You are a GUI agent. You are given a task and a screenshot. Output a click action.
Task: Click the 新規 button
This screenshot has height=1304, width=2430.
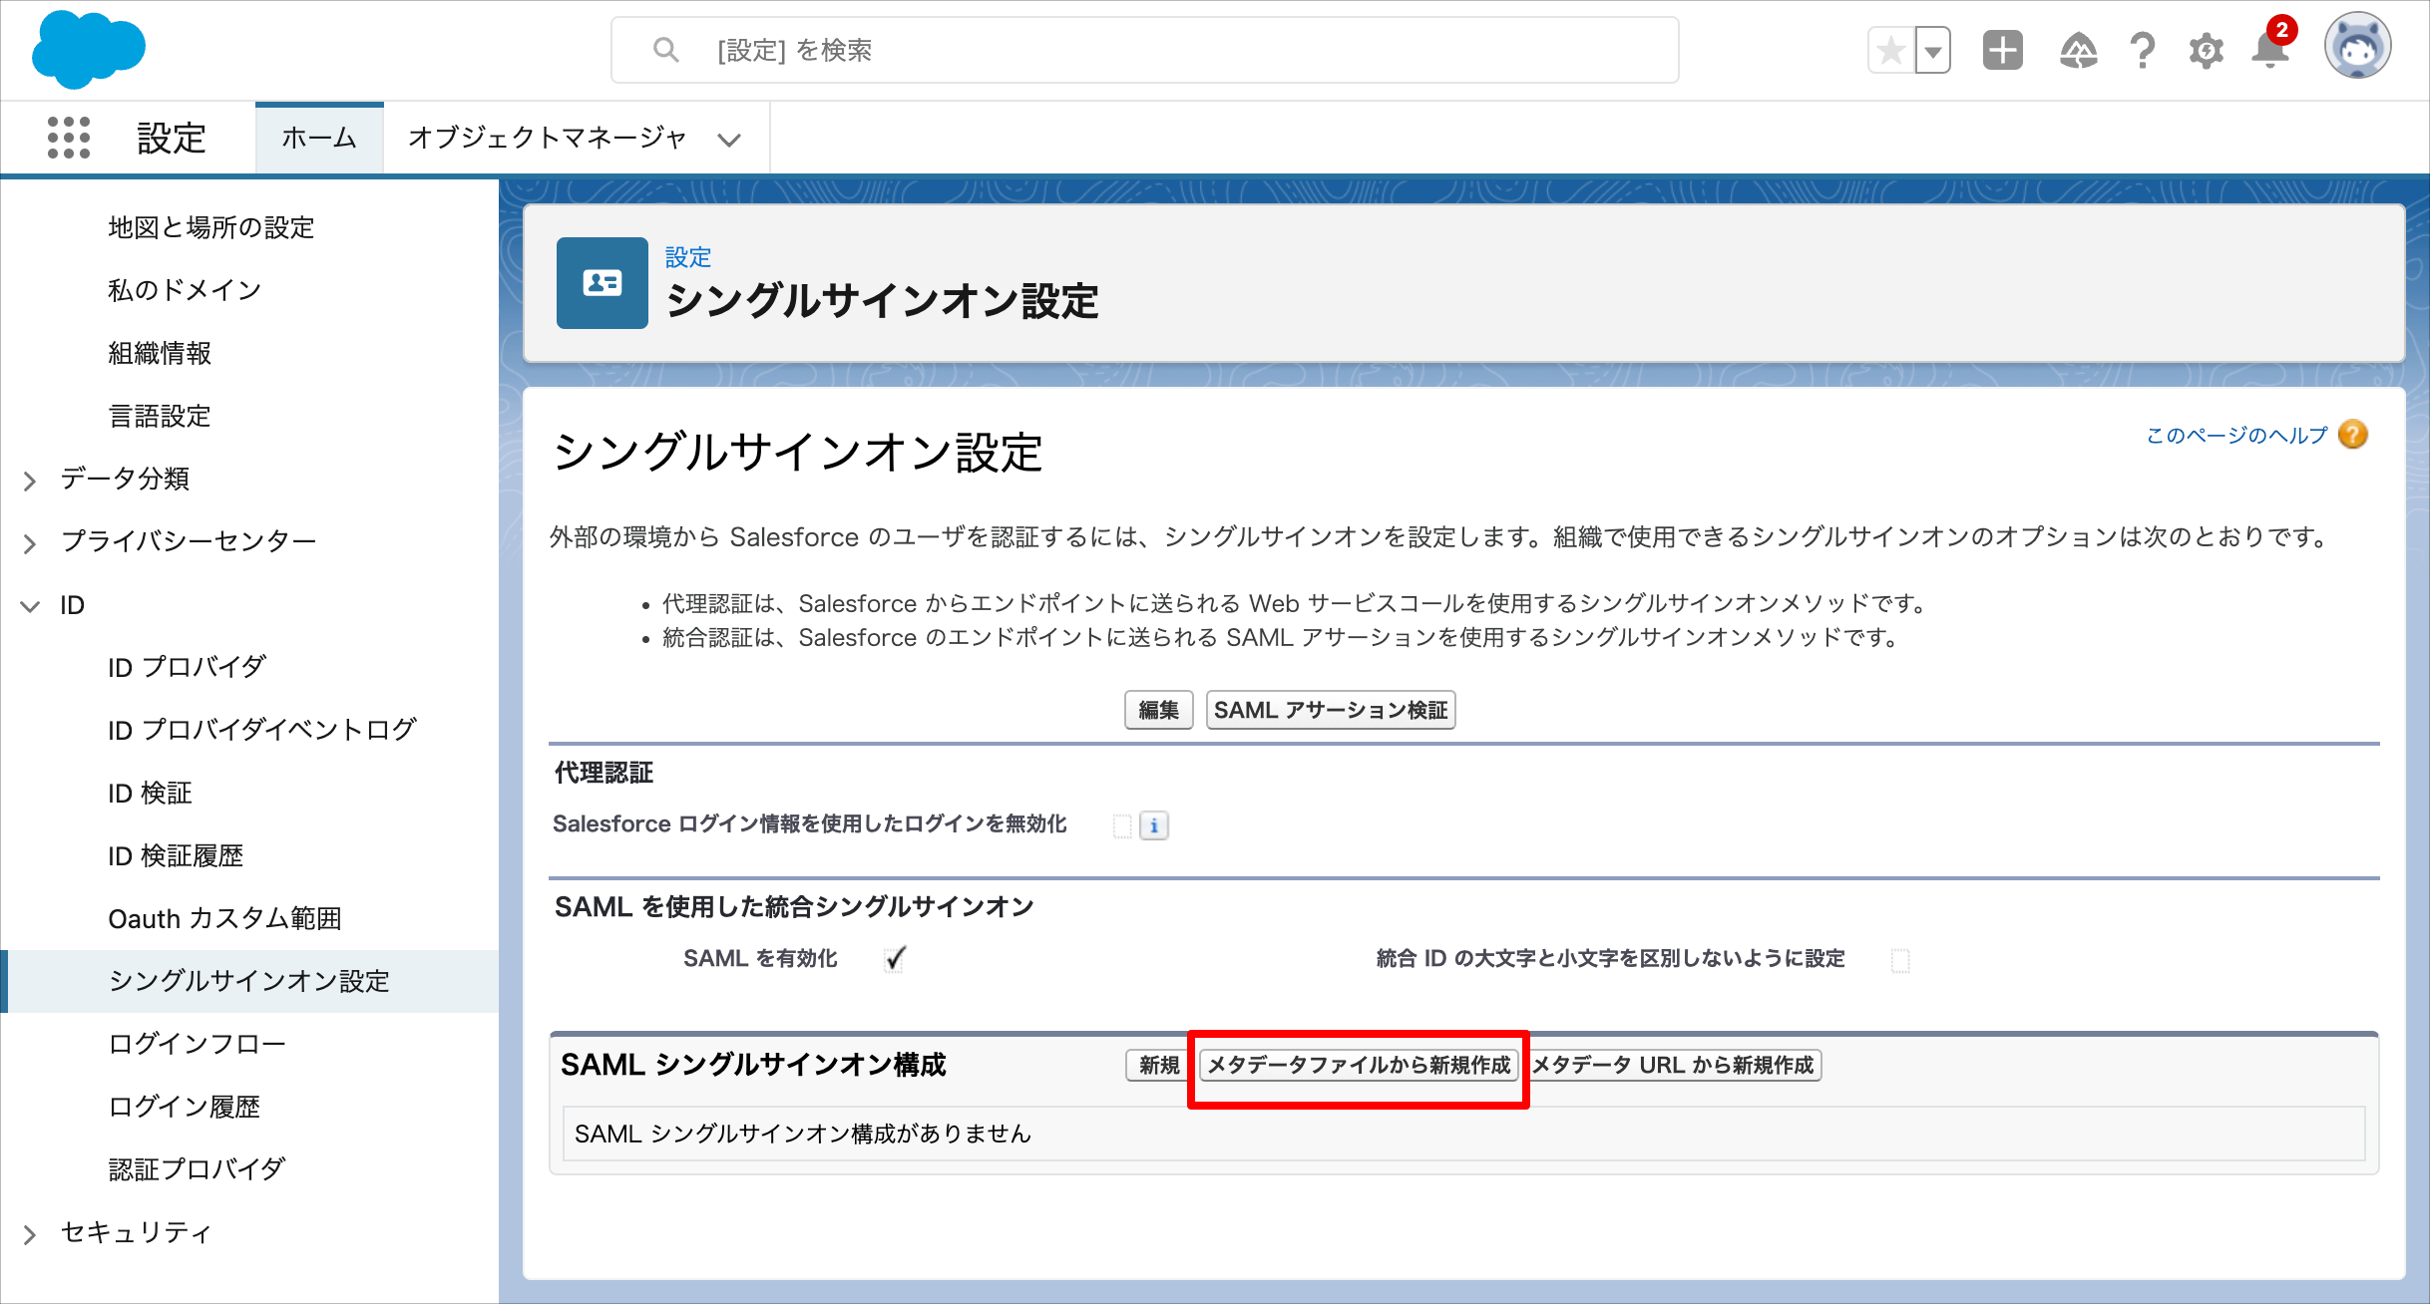(x=1159, y=1065)
